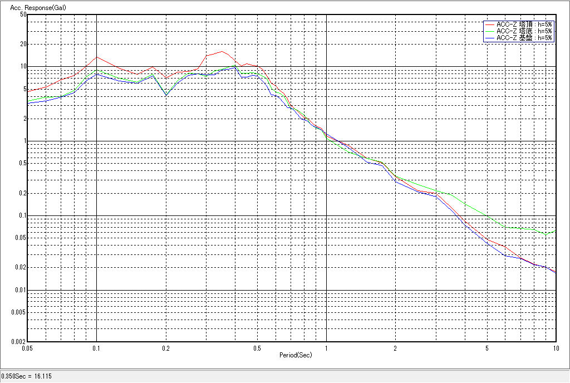Click the 50 label on the vertical axis
This screenshot has width=570, height=383.
pos(23,15)
